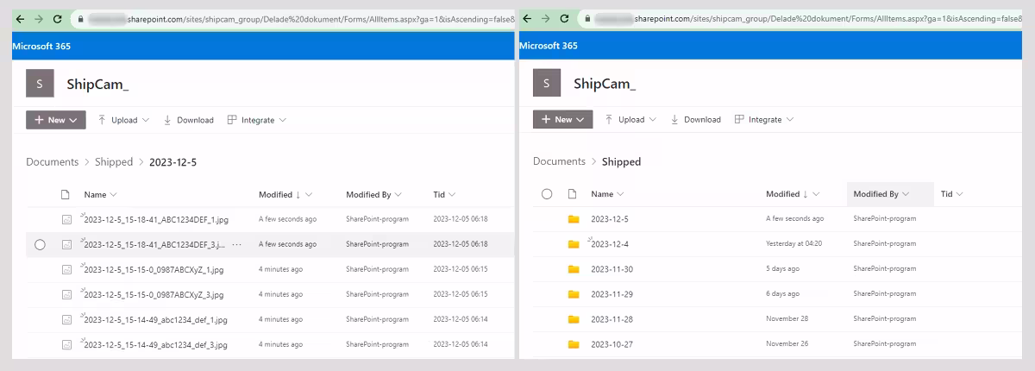
Task: Open folder named 2023-12-5 in right window
Action: click(609, 219)
